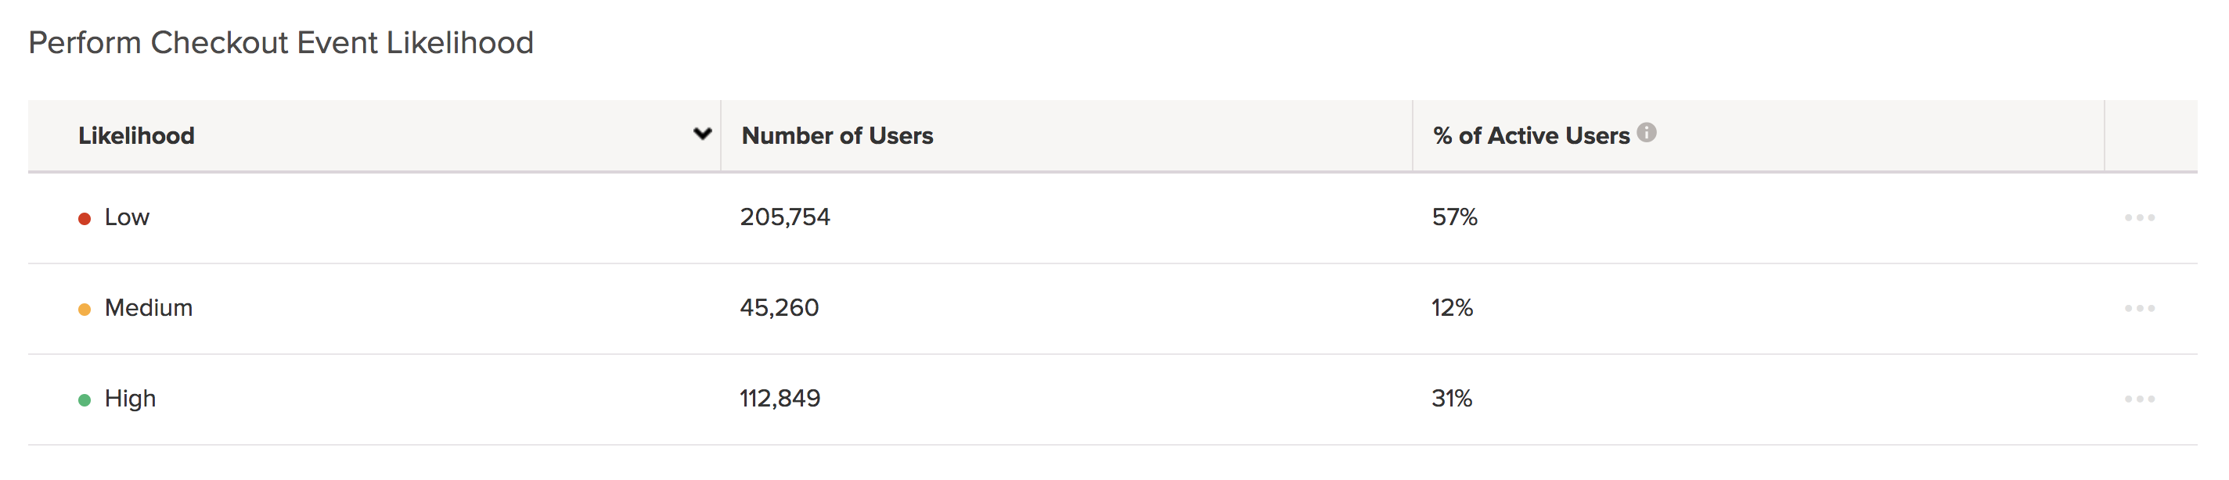
Task: Click the green dot next to High
Action: [x=85, y=400]
